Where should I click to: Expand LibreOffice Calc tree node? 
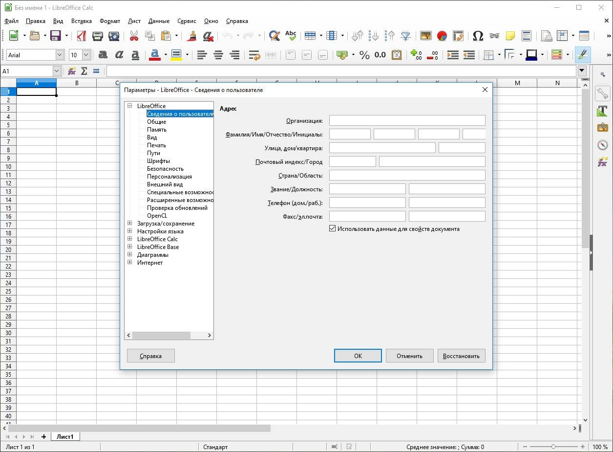coord(130,239)
